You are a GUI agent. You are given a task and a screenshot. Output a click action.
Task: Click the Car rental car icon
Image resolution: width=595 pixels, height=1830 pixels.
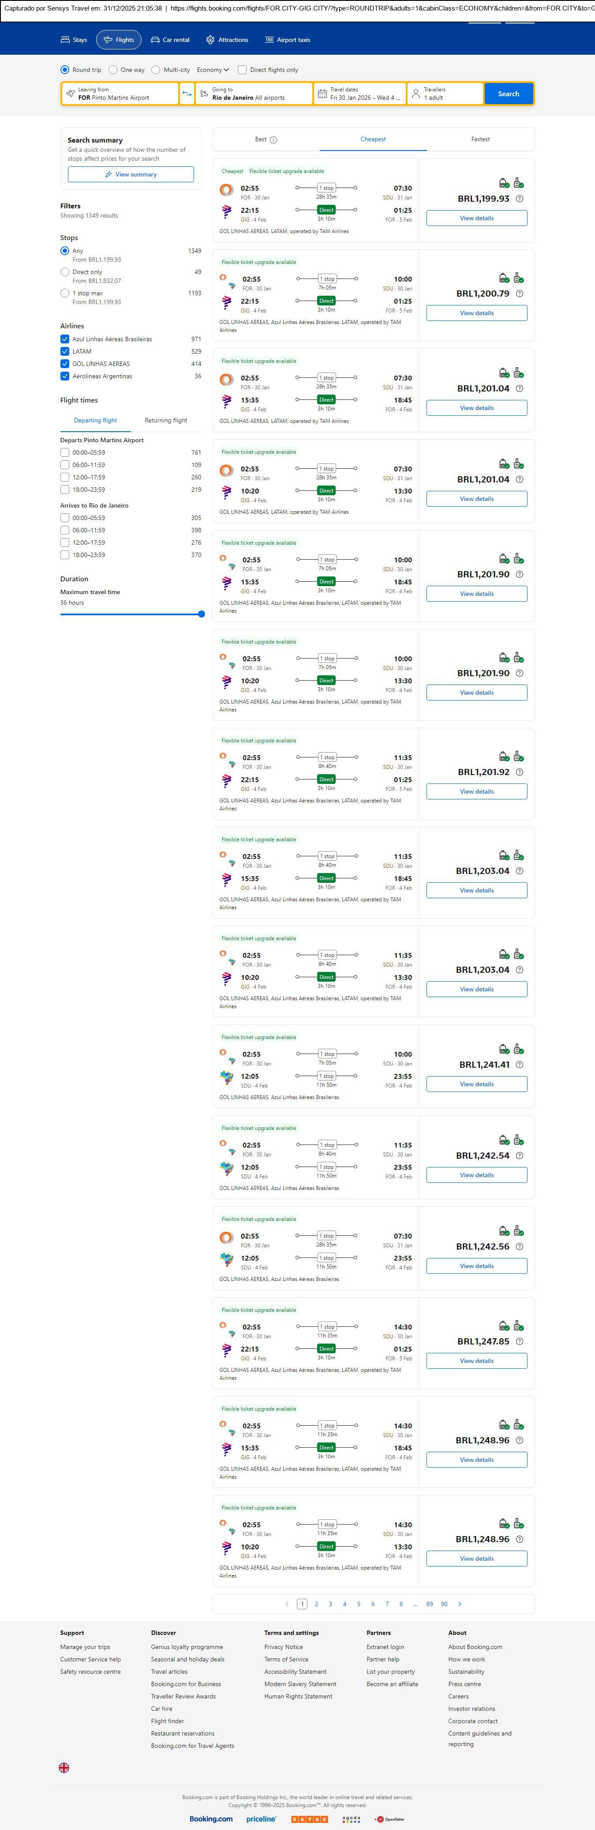coord(155,40)
